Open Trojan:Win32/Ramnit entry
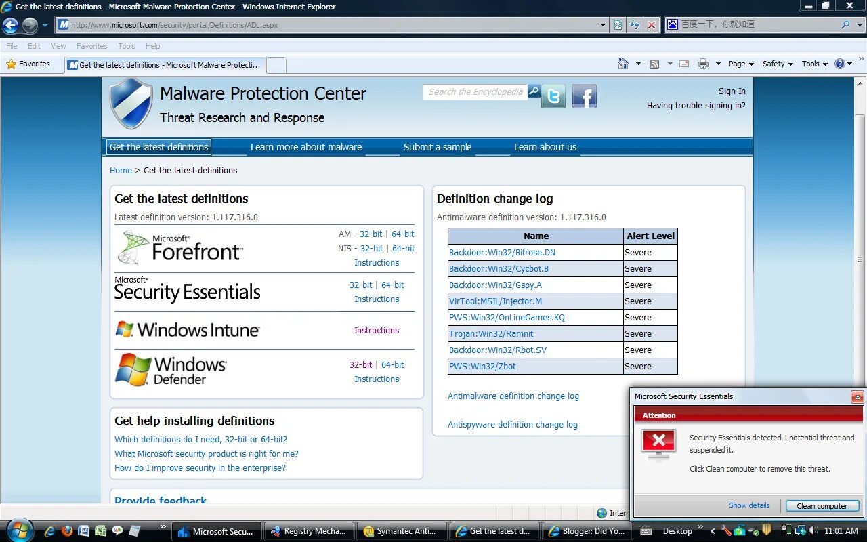The height and width of the screenshot is (542, 867). click(491, 334)
